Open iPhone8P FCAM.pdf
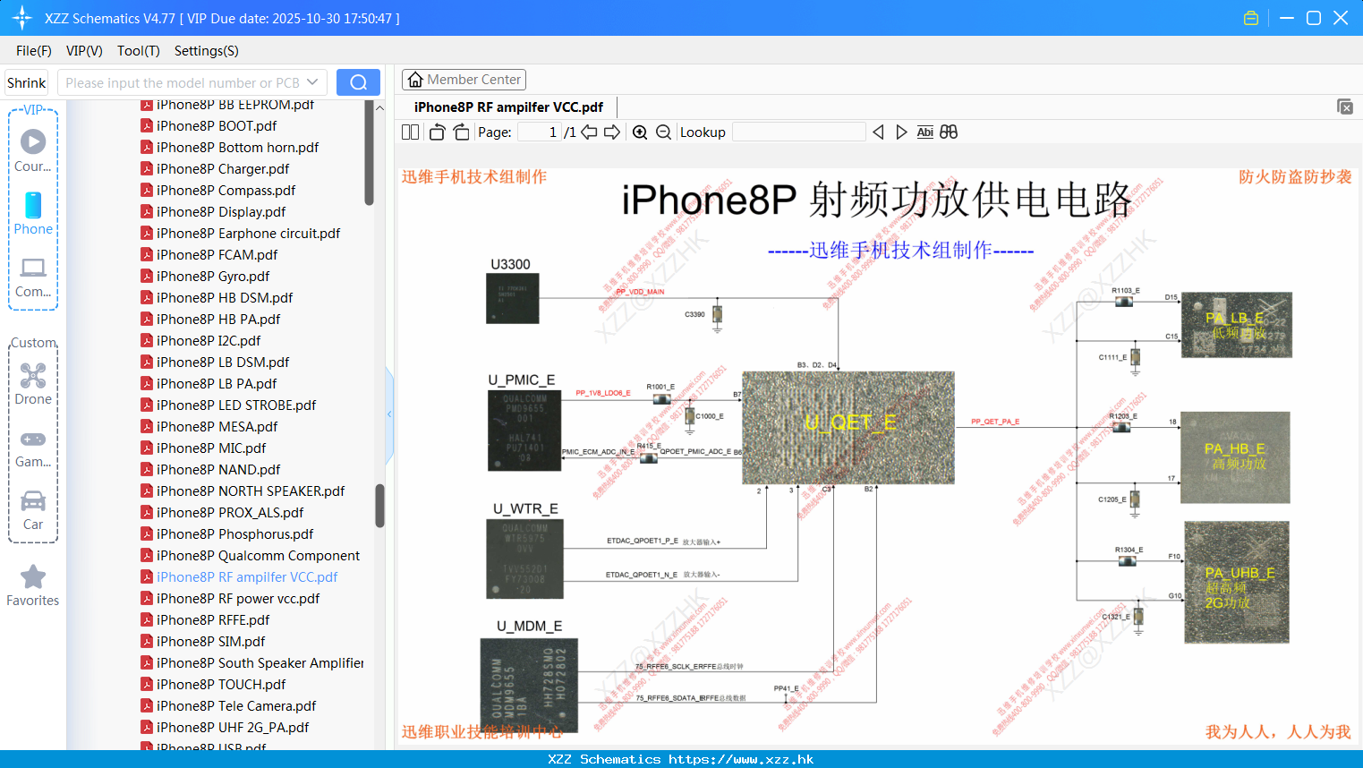The image size is (1363, 768). (217, 255)
